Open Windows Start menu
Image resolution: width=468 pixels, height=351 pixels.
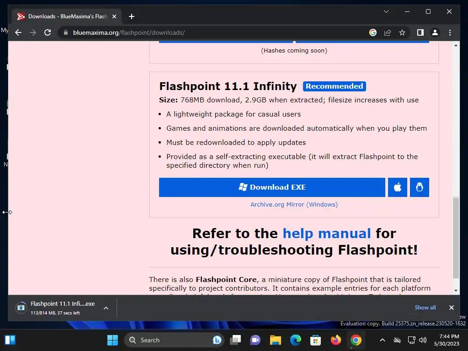[x=112, y=340]
